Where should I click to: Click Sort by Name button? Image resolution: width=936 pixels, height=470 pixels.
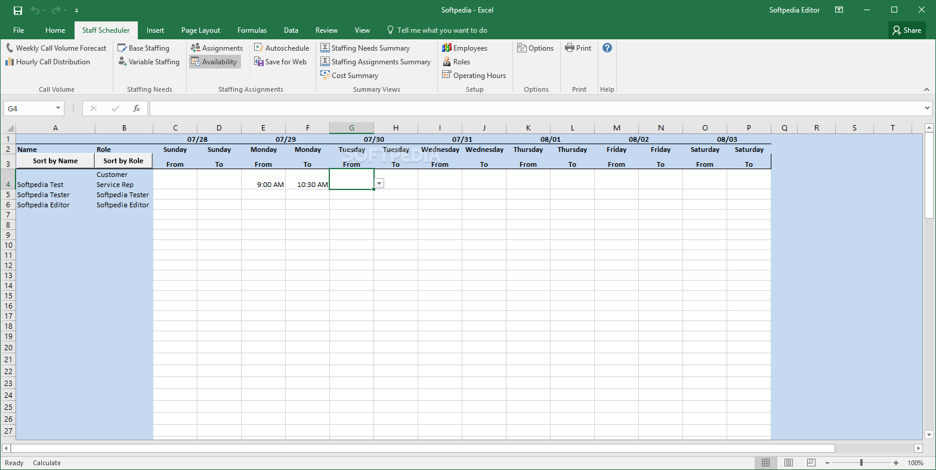click(55, 161)
